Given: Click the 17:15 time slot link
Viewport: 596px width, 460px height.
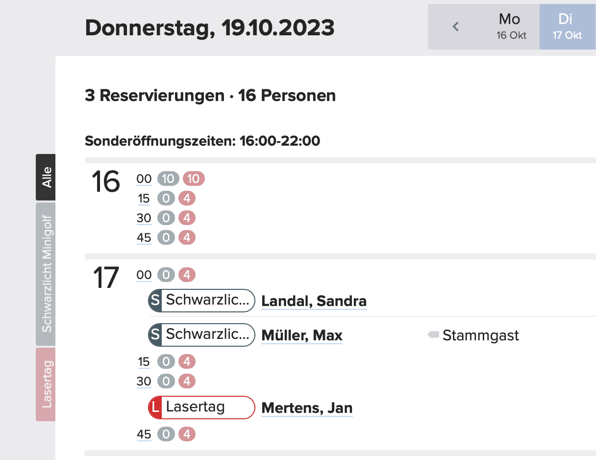Looking at the screenshot, I should tap(144, 362).
